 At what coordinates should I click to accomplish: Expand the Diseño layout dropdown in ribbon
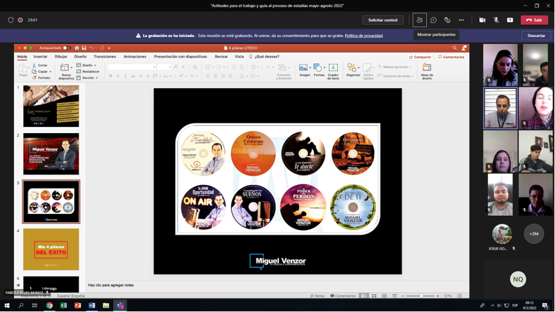(95, 66)
